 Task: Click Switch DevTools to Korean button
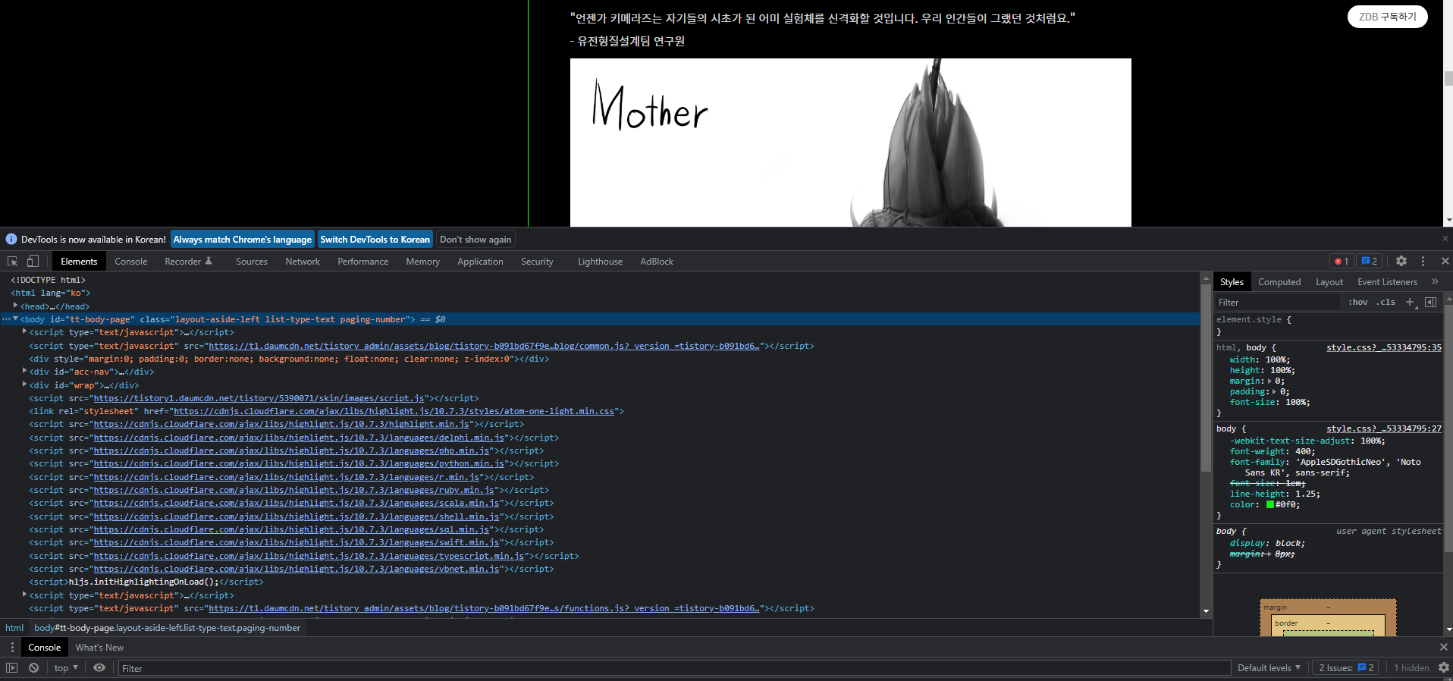tap(375, 239)
